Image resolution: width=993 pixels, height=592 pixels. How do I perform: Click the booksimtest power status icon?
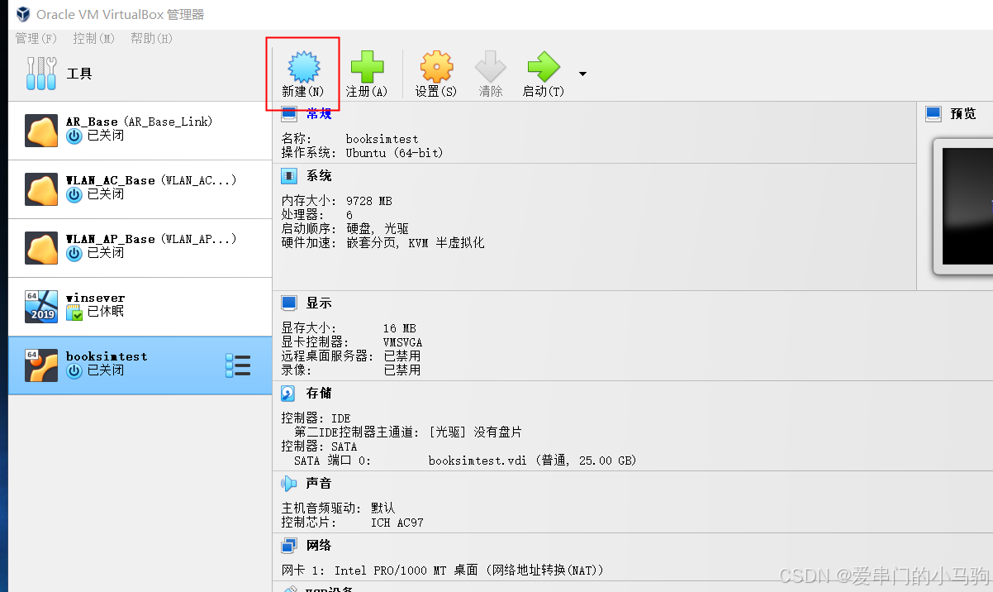point(74,370)
